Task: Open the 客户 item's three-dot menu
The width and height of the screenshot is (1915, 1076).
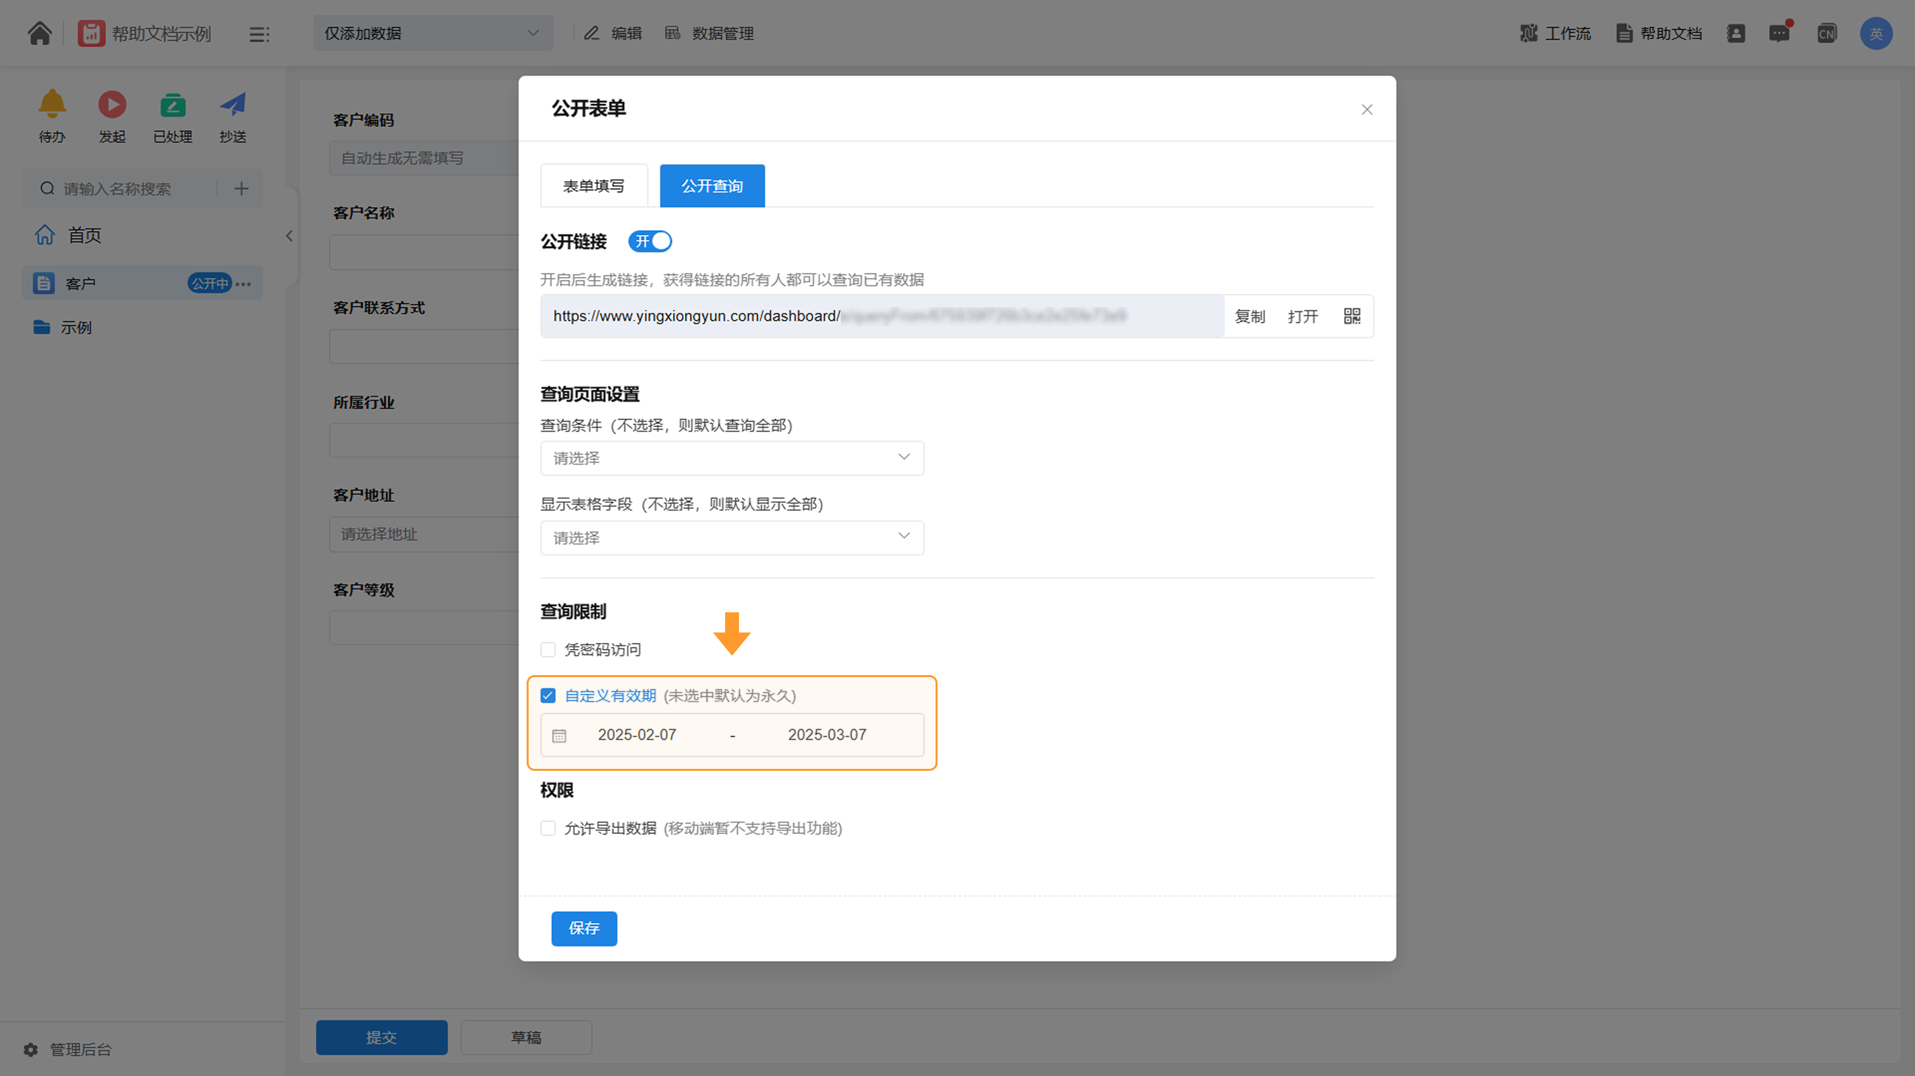Action: [x=243, y=284]
